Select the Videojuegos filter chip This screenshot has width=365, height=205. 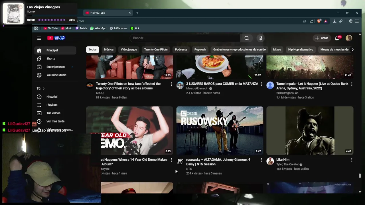tap(129, 50)
